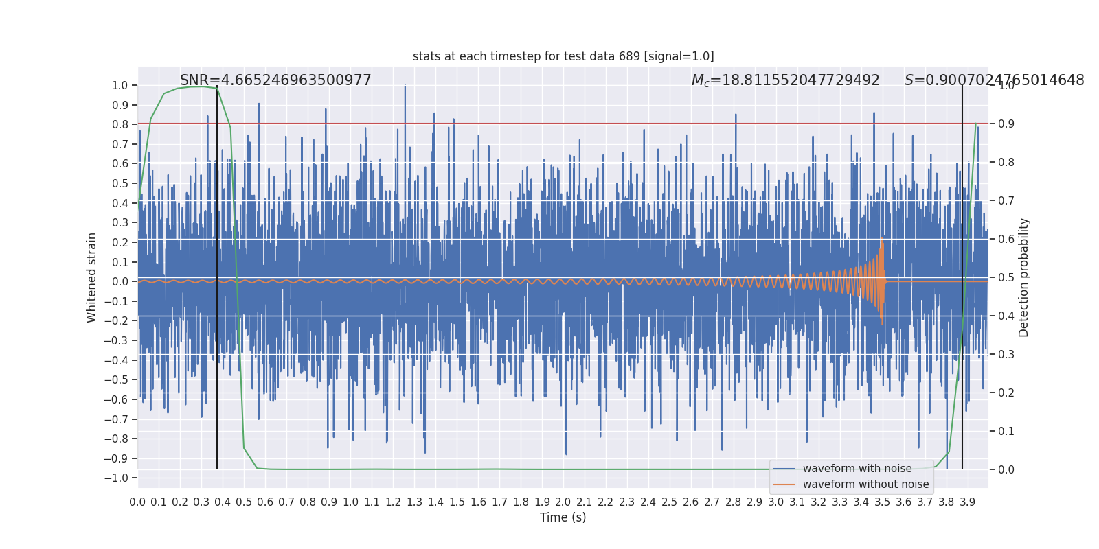
Task: Click the 1.2 tick label on Time axis
Action: click(x=393, y=502)
